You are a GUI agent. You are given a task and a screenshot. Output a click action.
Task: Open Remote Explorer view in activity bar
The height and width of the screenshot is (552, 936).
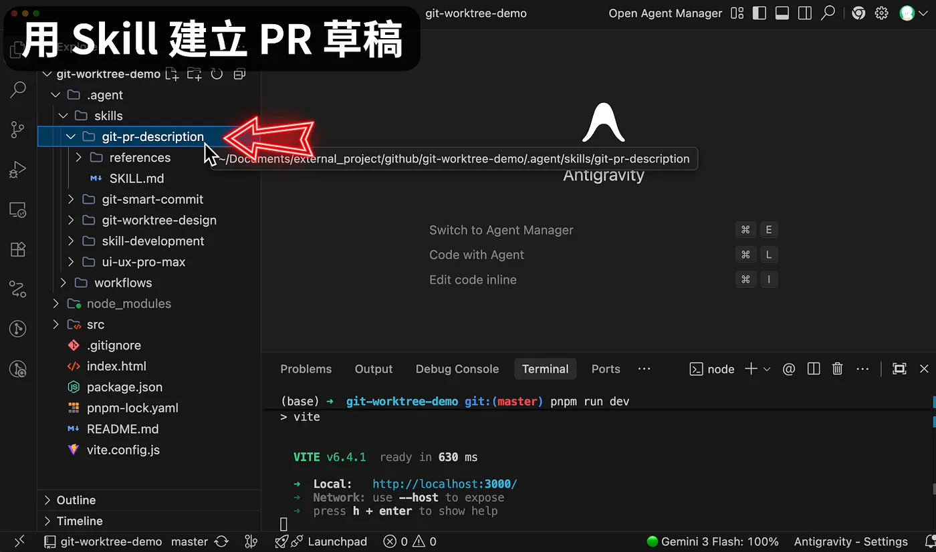coord(18,210)
